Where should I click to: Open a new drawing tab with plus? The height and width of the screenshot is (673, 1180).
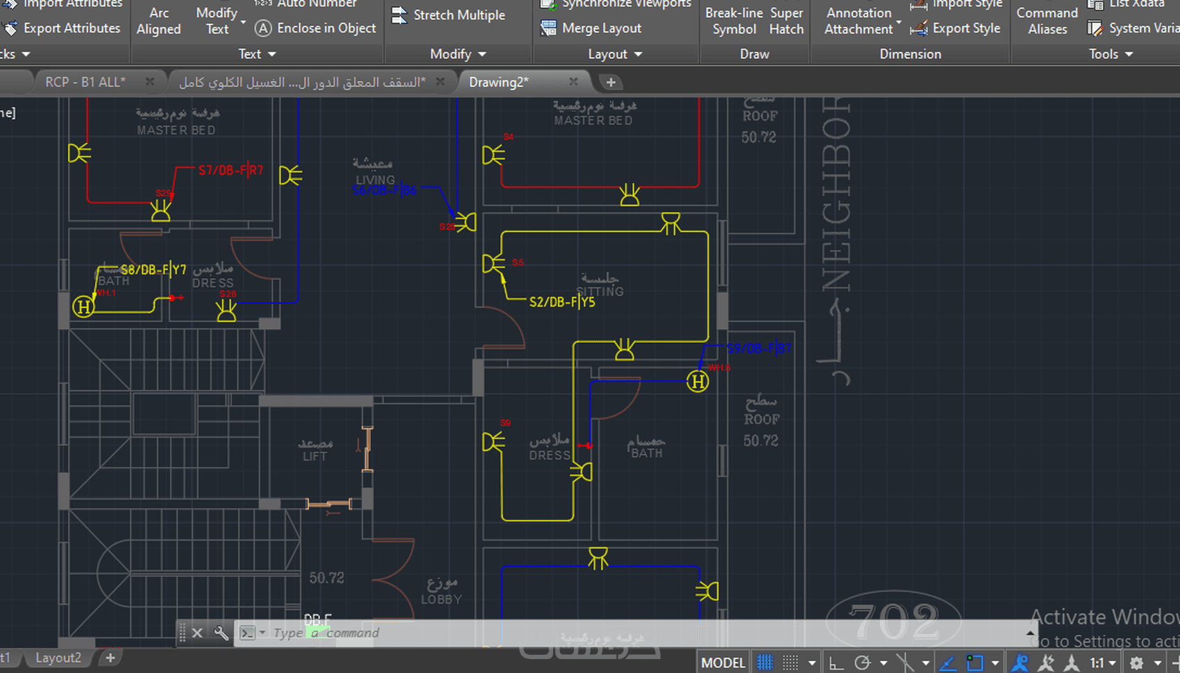611,82
